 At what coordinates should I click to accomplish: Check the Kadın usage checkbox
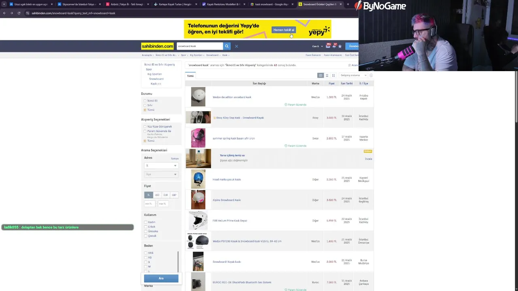146,222
